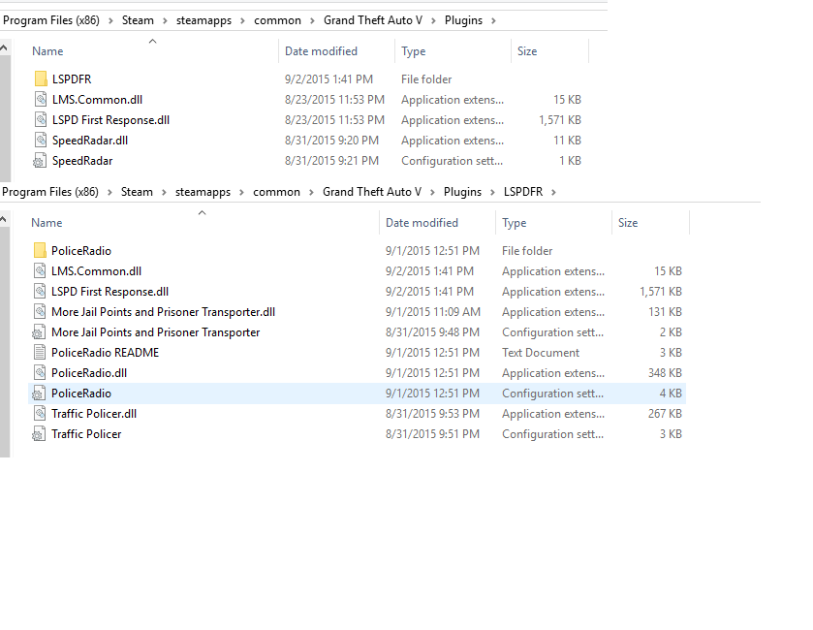Image resolution: width=813 pixels, height=630 pixels.
Task: Expand chevron after Grand Theft Auto V in LSPDFR window
Action: pyautogui.click(x=432, y=192)
